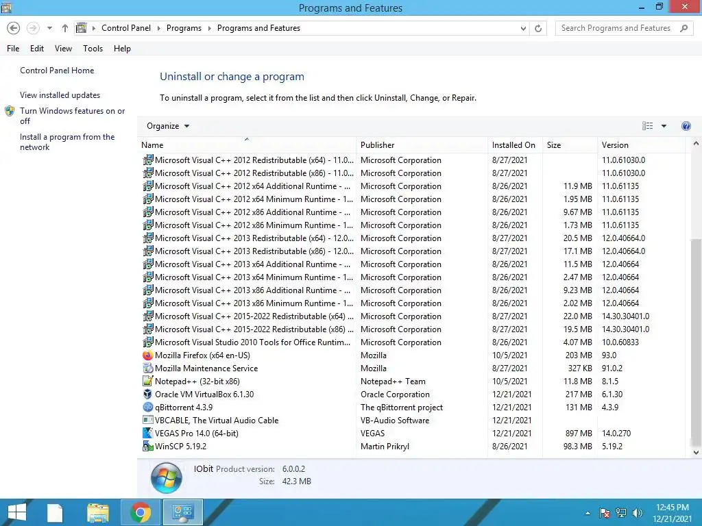The height and width of the screenshot is (526, 702).
Task: Show hidden tray icons arrow
Action: 588,513
